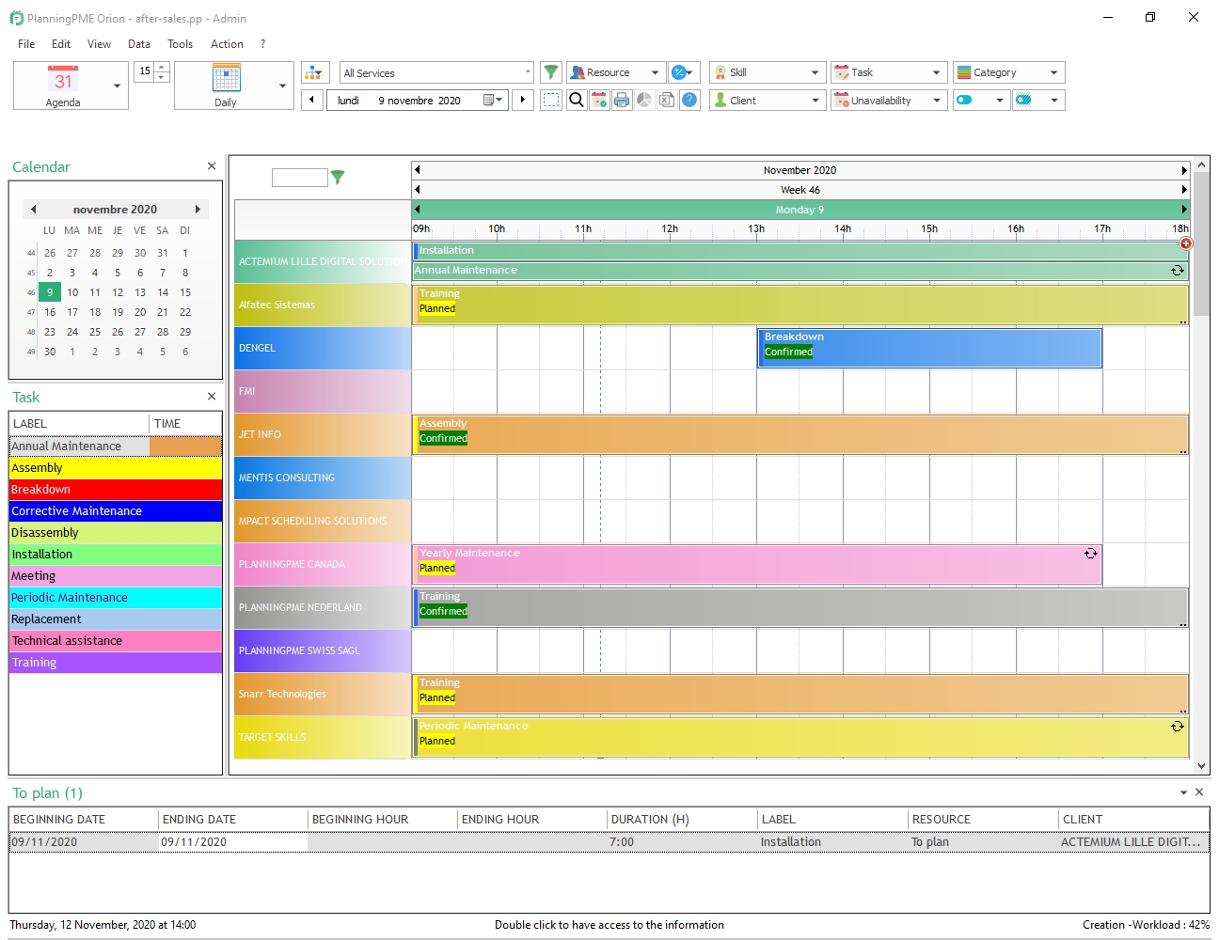Open the Category filter dropdown
The image size is (1219, 940).
click(1008, 72)
